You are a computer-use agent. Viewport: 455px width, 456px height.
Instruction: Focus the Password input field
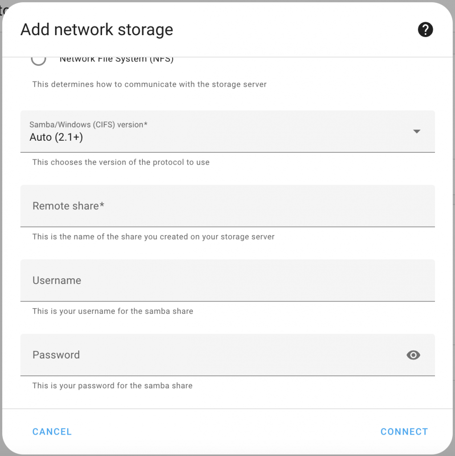pos(214,355)
